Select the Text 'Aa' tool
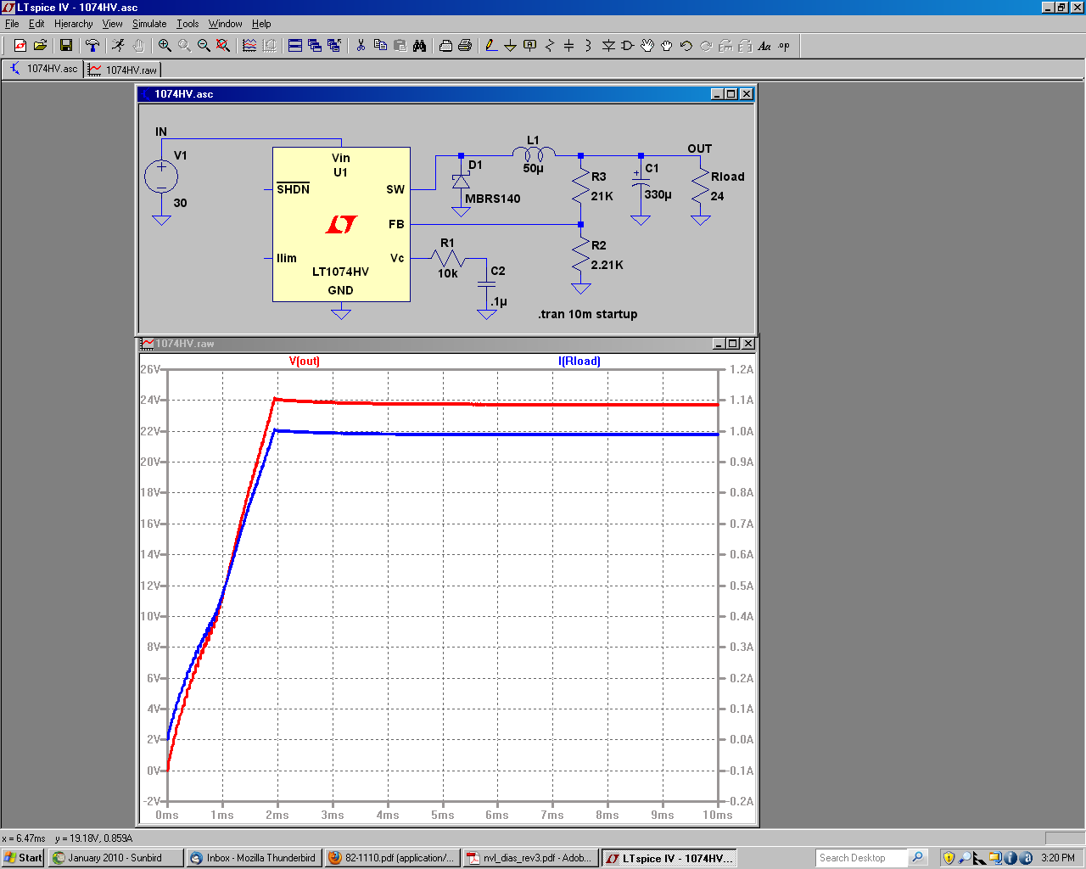The width and height of the screenshot is (1086, 869). (x=764, y=46)
